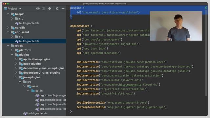Click implementation jackson-datatype-json-org line

(135, 67)
